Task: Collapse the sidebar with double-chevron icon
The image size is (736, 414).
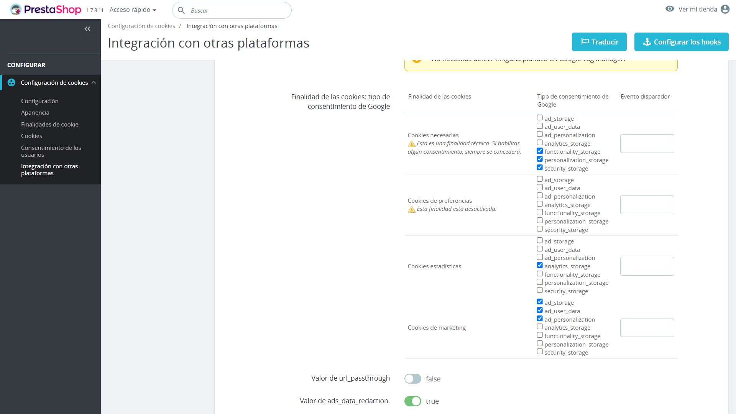Action: coord(87,29)
